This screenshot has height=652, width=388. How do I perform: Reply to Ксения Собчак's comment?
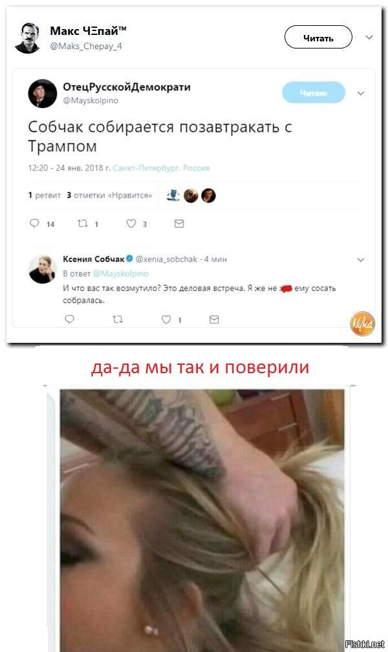69,319
